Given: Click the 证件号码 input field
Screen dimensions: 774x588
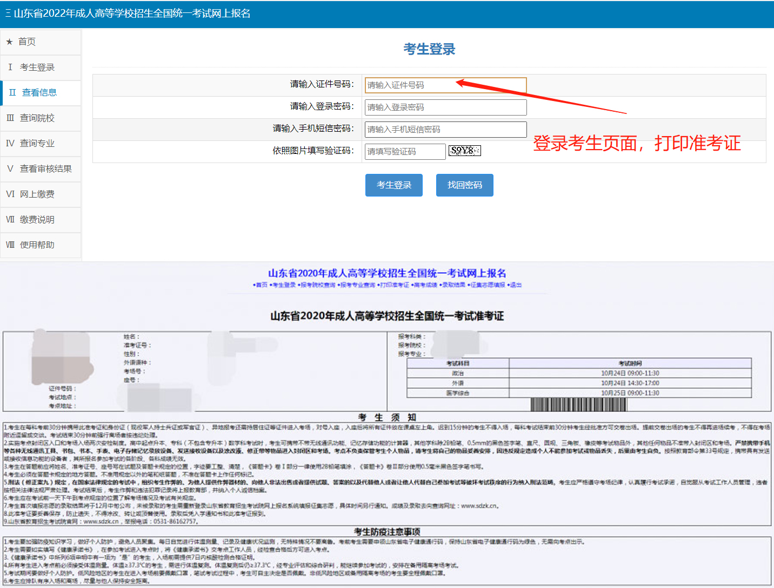Looking at the screenshot, I should pos(445,85).
